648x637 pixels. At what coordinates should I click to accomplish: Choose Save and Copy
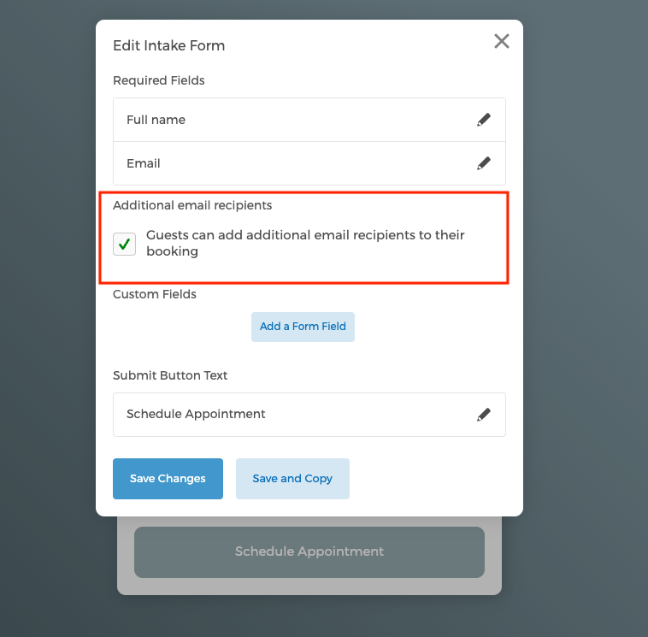click(292, 479)
